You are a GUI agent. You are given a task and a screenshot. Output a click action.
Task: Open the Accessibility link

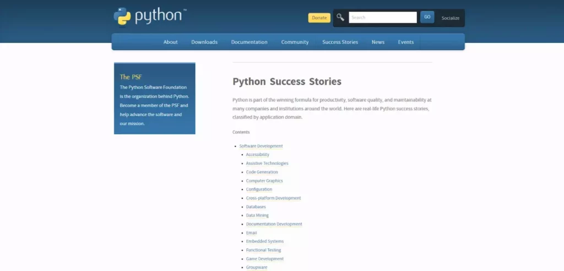point(258,155)
